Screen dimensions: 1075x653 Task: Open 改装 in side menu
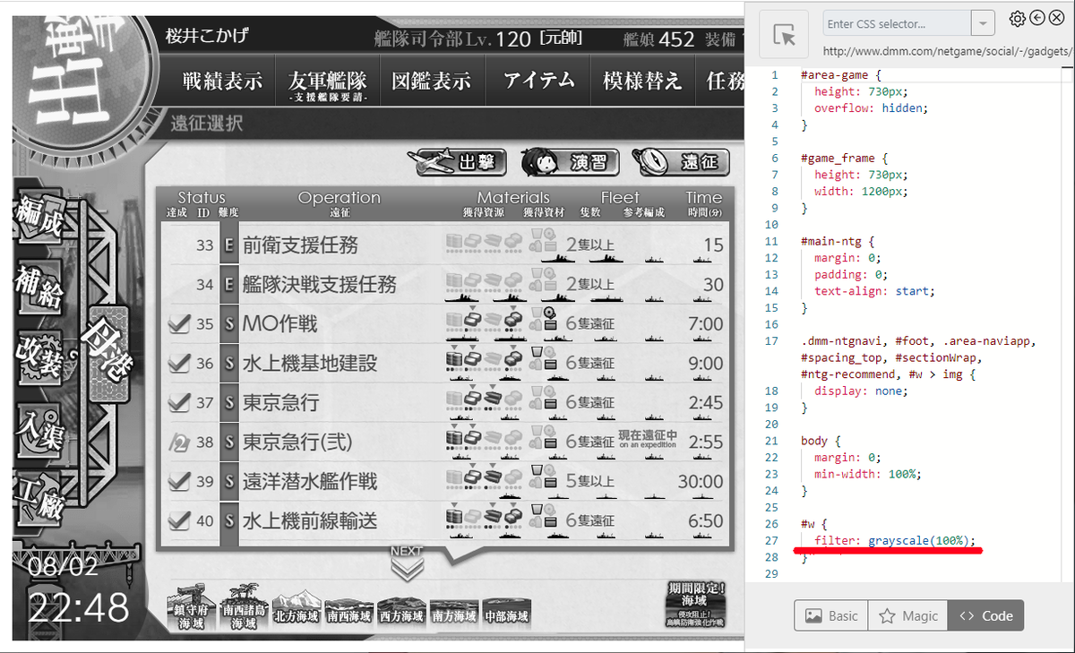(39, 358)
